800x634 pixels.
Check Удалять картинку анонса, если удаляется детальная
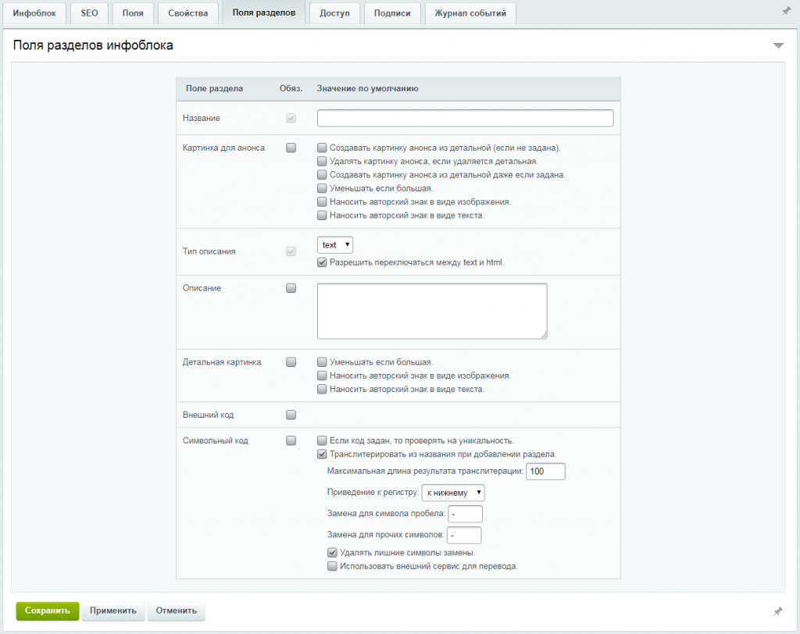322,161
